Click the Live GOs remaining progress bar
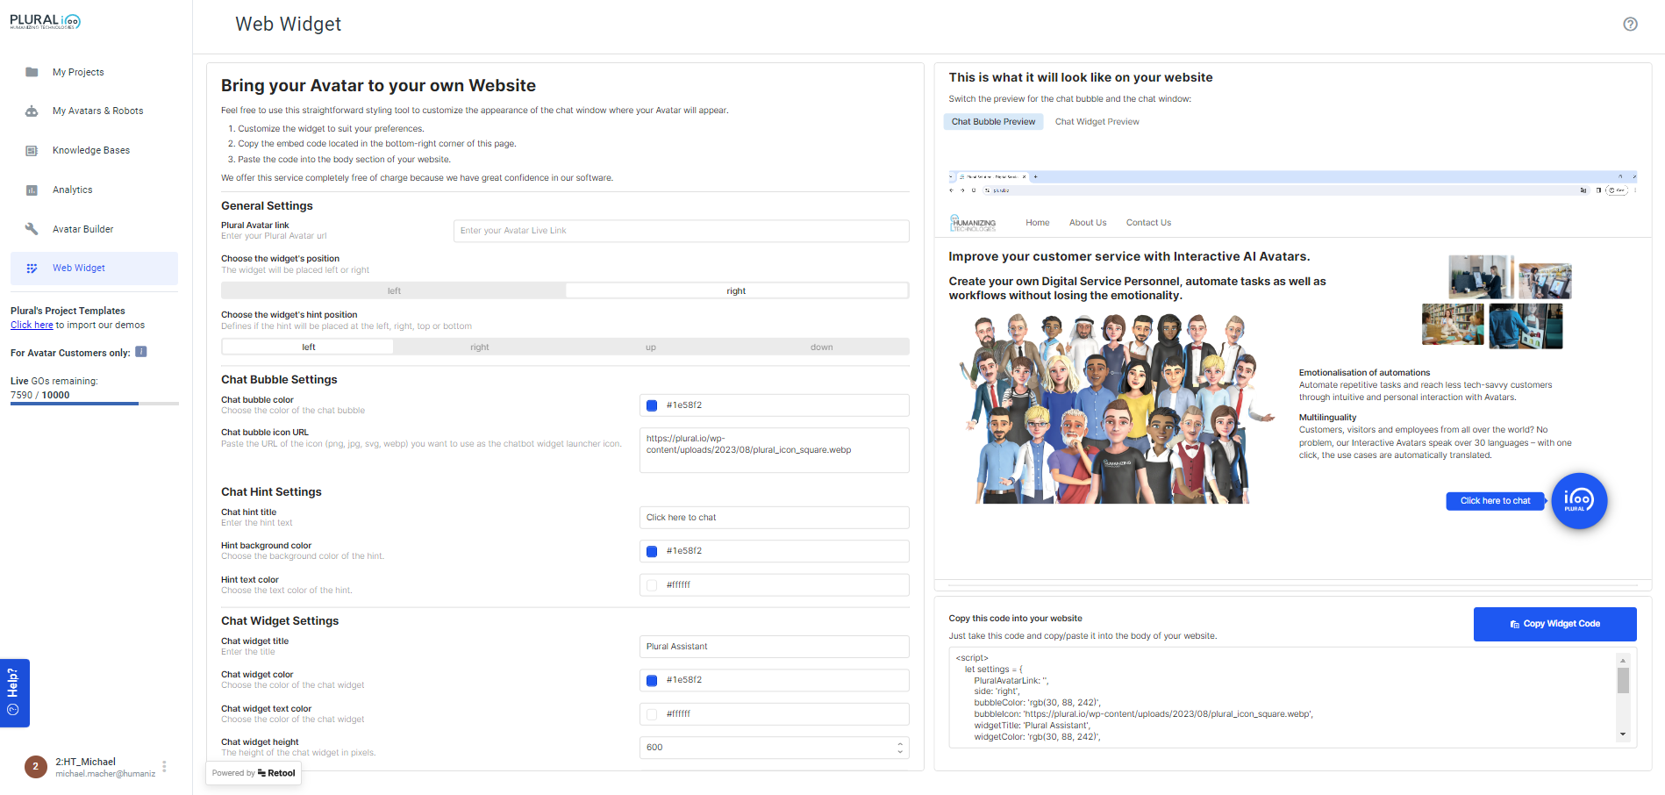The height and width of the screenshot is (795, 1665). (95, 404)
